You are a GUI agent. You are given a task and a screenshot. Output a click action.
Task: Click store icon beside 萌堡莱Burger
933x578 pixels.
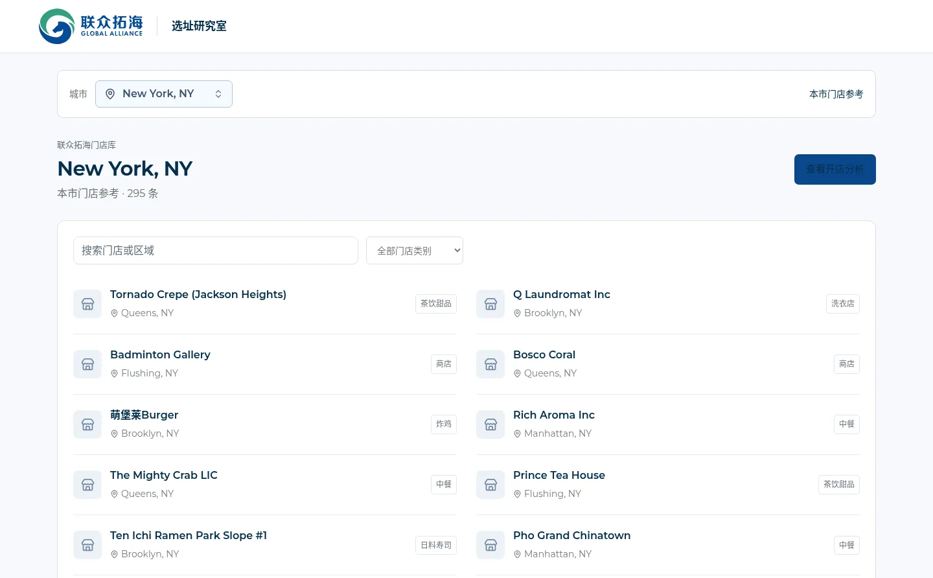(x=87, y=424)
